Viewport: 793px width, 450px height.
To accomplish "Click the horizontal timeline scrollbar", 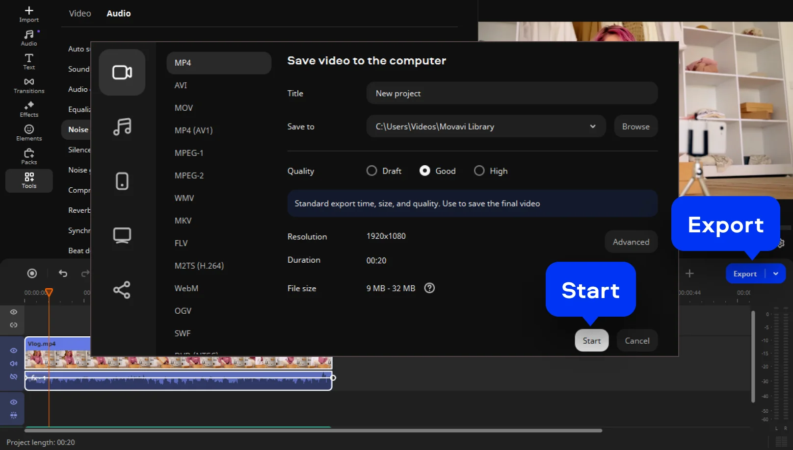I will (314, 431).
